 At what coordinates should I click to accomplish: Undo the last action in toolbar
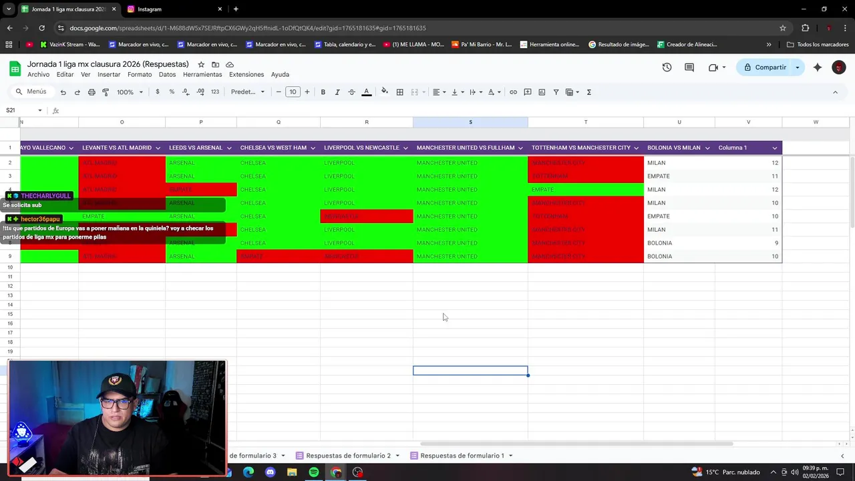pos(63,92)
